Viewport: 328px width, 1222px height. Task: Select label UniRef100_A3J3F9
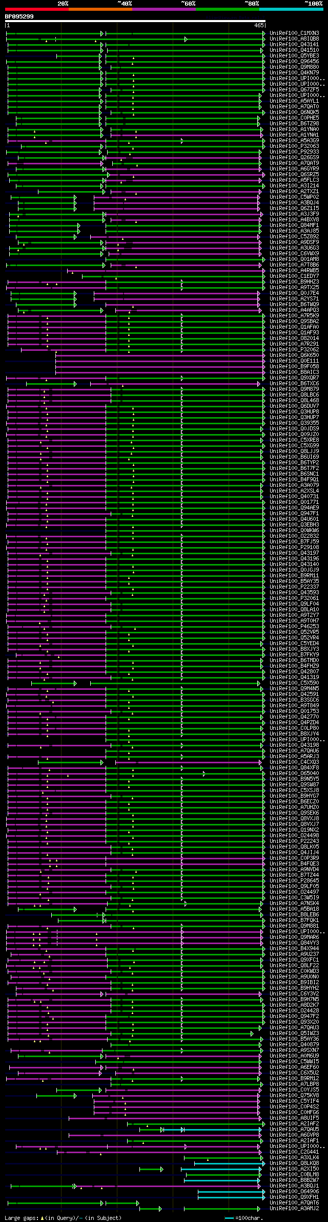point(294,214)
